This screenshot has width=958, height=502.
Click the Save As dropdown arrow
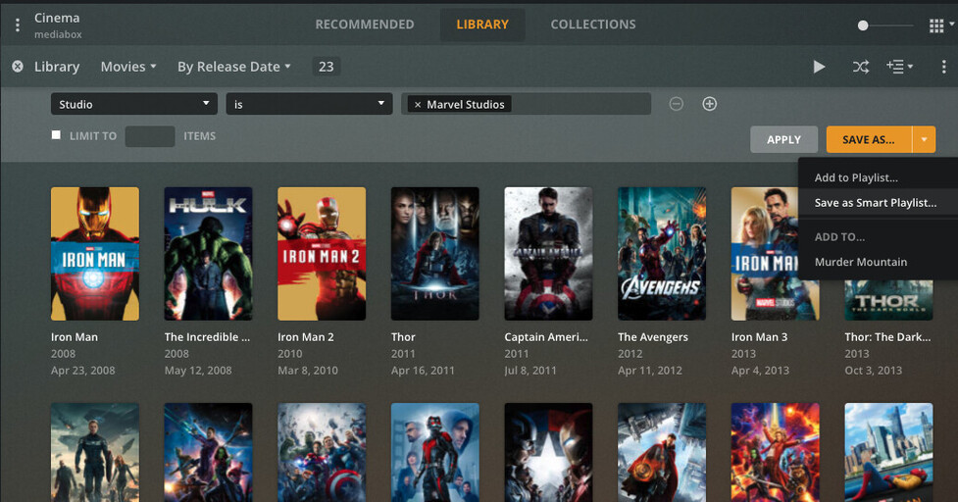(x=924, y=139)
